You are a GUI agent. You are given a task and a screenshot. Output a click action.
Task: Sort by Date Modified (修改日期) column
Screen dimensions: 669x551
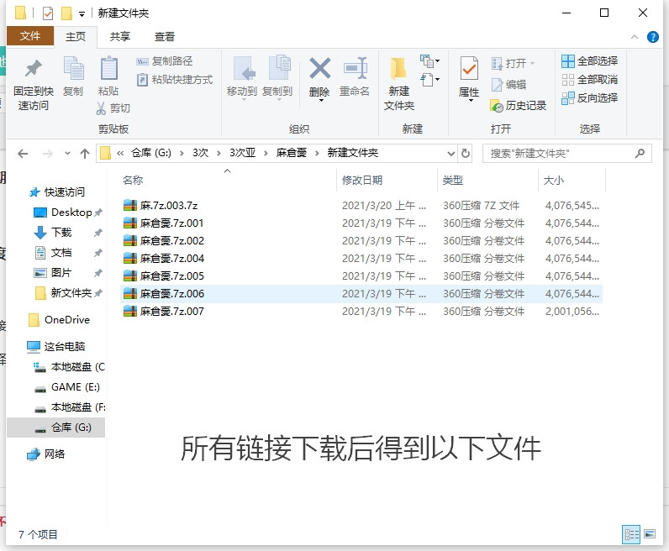pos(361,181)
